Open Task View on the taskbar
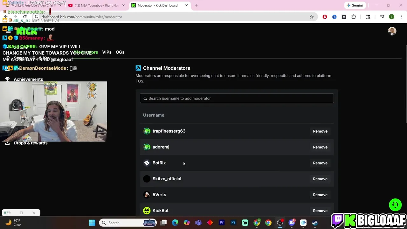This screenshot has height=229, width=407. [163, 223]
